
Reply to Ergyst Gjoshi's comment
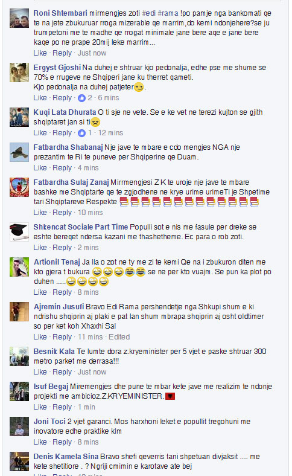point(62,98)
